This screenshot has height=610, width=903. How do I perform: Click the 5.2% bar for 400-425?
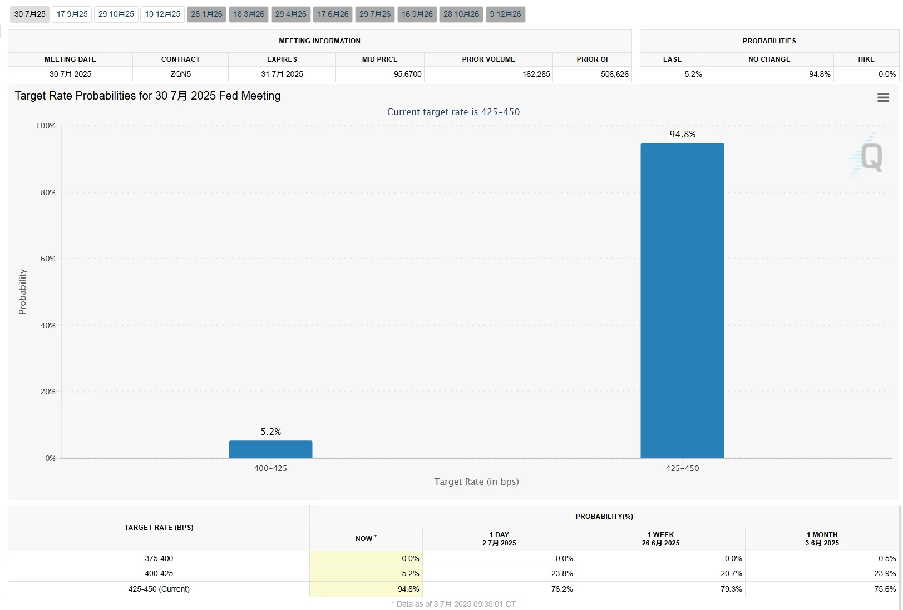click(x=270, y=449)
